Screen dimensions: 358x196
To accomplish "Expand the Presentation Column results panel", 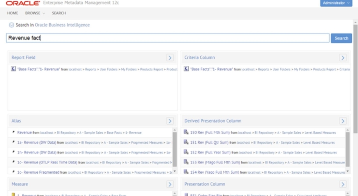I will pyautogui.click(x=343, y=184).
